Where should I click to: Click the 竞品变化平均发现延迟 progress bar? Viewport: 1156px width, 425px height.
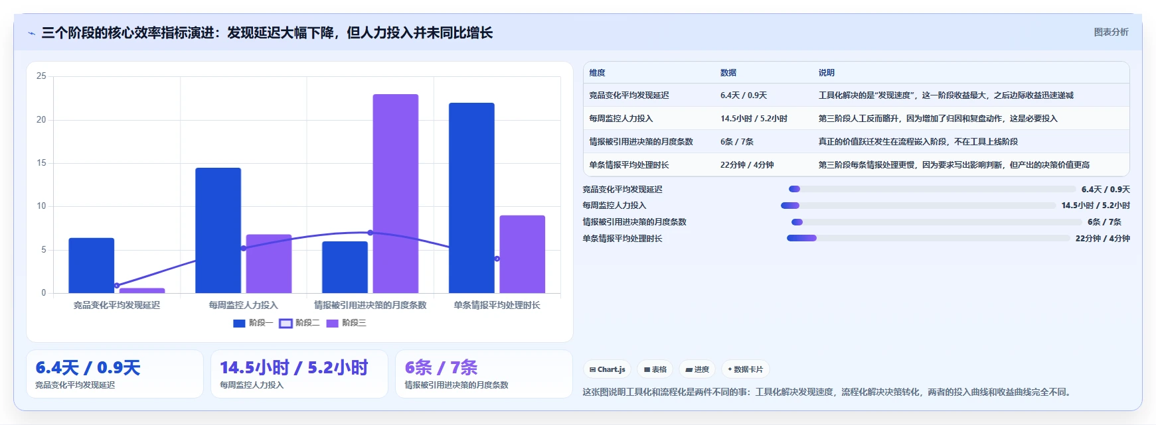[932, 189]
